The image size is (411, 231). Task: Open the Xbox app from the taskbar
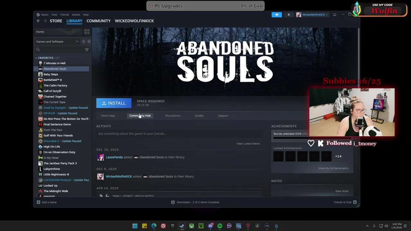(191, 226)
